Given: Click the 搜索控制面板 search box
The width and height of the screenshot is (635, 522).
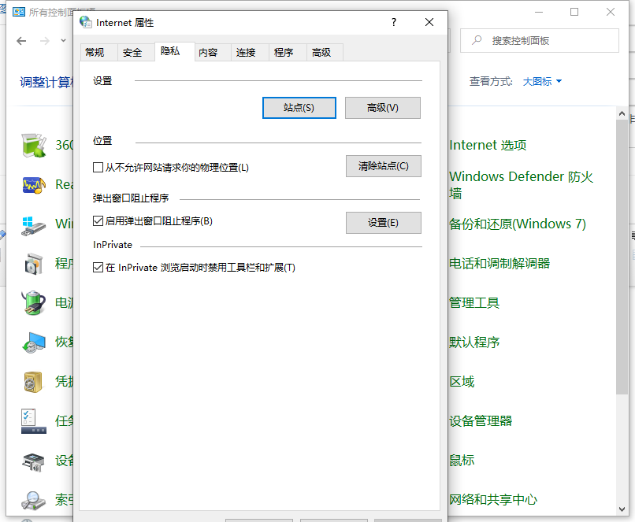Looking at the screenshot, I should [544, 41].
